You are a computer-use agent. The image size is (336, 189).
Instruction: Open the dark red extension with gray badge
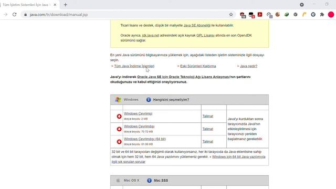(x=243, y=15)
